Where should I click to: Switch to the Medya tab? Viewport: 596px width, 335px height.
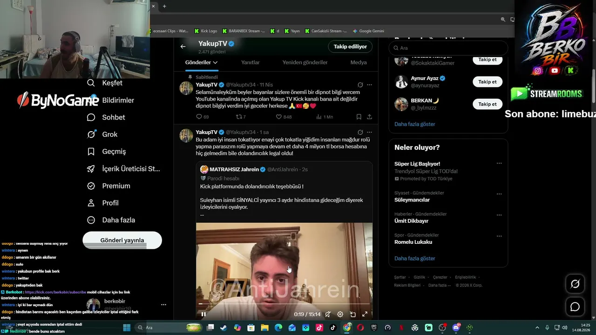tap(359, 62)
